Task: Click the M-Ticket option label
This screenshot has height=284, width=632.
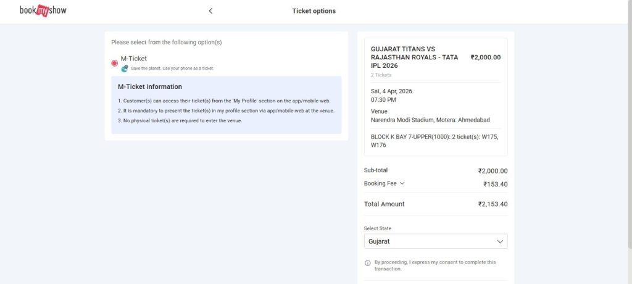Action: click(x=134, y=59)
